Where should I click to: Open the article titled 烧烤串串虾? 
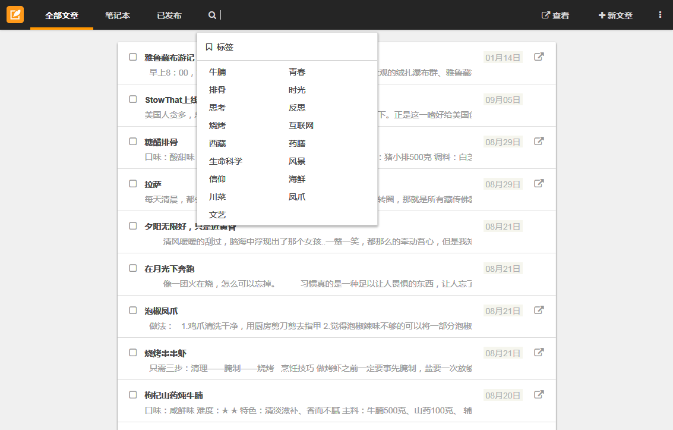[x=165, y=353]
